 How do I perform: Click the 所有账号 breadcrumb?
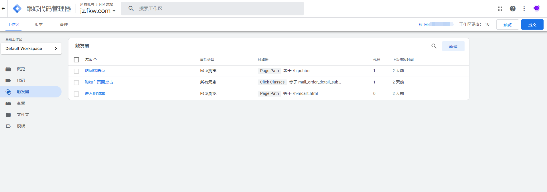tap(87, 4)
